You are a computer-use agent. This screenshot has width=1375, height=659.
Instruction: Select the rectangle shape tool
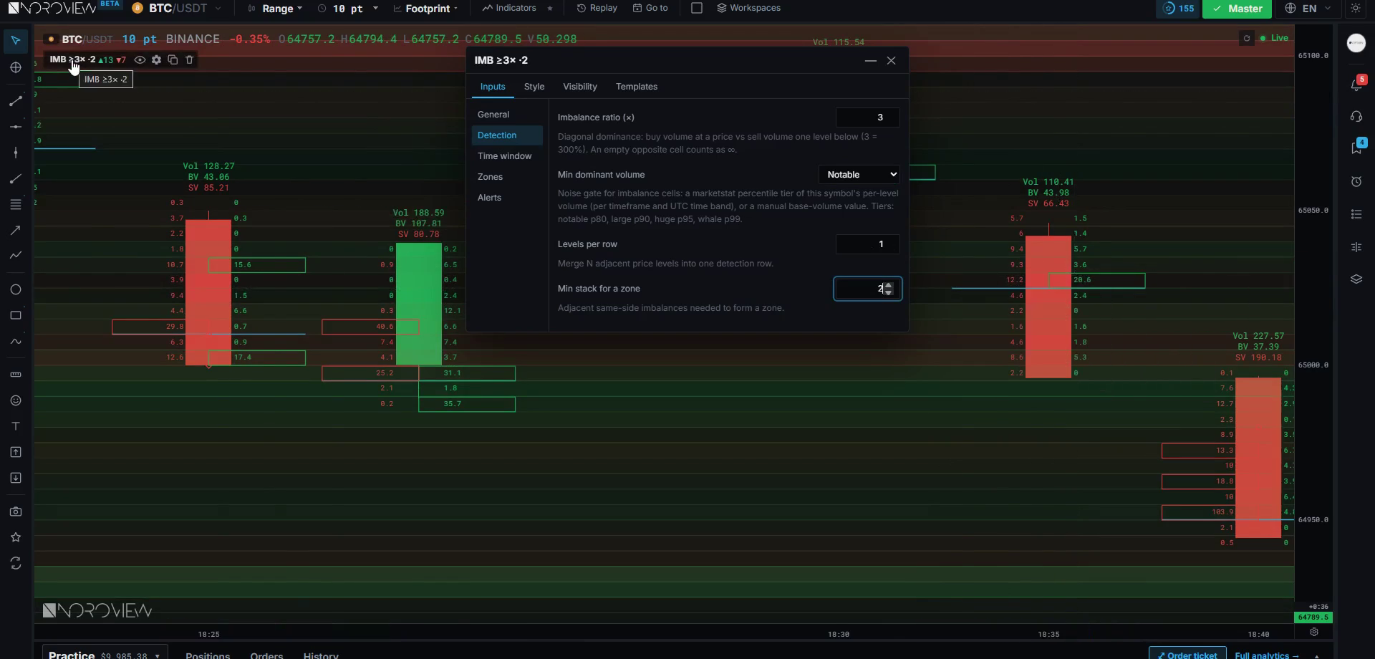(x=16, y=315)
